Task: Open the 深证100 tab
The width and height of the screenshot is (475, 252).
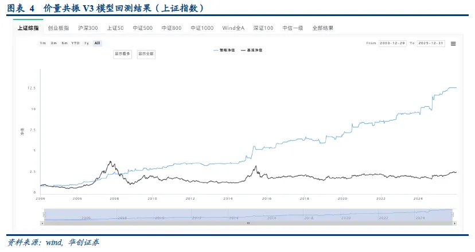Action: coord(263,28)
